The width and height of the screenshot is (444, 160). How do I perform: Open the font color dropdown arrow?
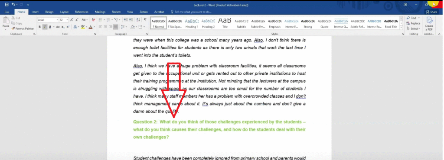[x=94, y=27]
